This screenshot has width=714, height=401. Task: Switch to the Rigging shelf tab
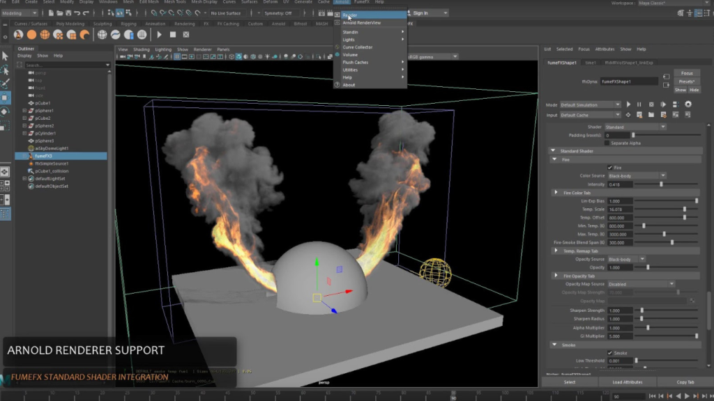coord(129,24)
